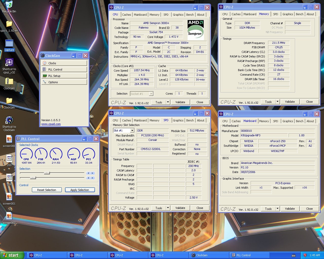Viewport: 324px width, 259px height.
Task: Click Validate in the CPU tab window
Action: 180,102
